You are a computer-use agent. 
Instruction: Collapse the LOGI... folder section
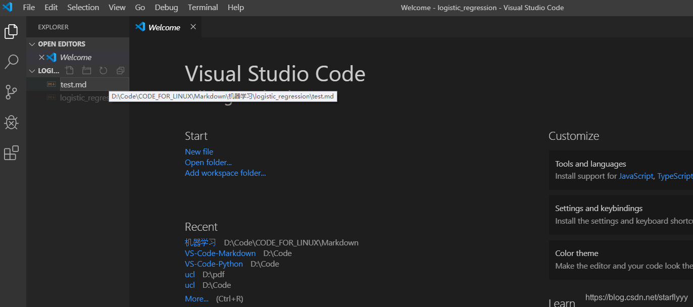[32, 71]
